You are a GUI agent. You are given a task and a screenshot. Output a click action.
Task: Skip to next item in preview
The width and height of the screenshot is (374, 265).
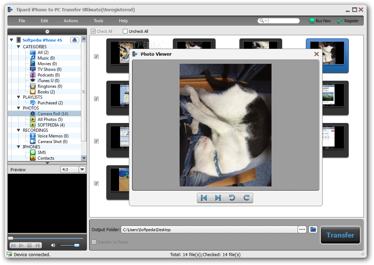[x=38, y=245]
